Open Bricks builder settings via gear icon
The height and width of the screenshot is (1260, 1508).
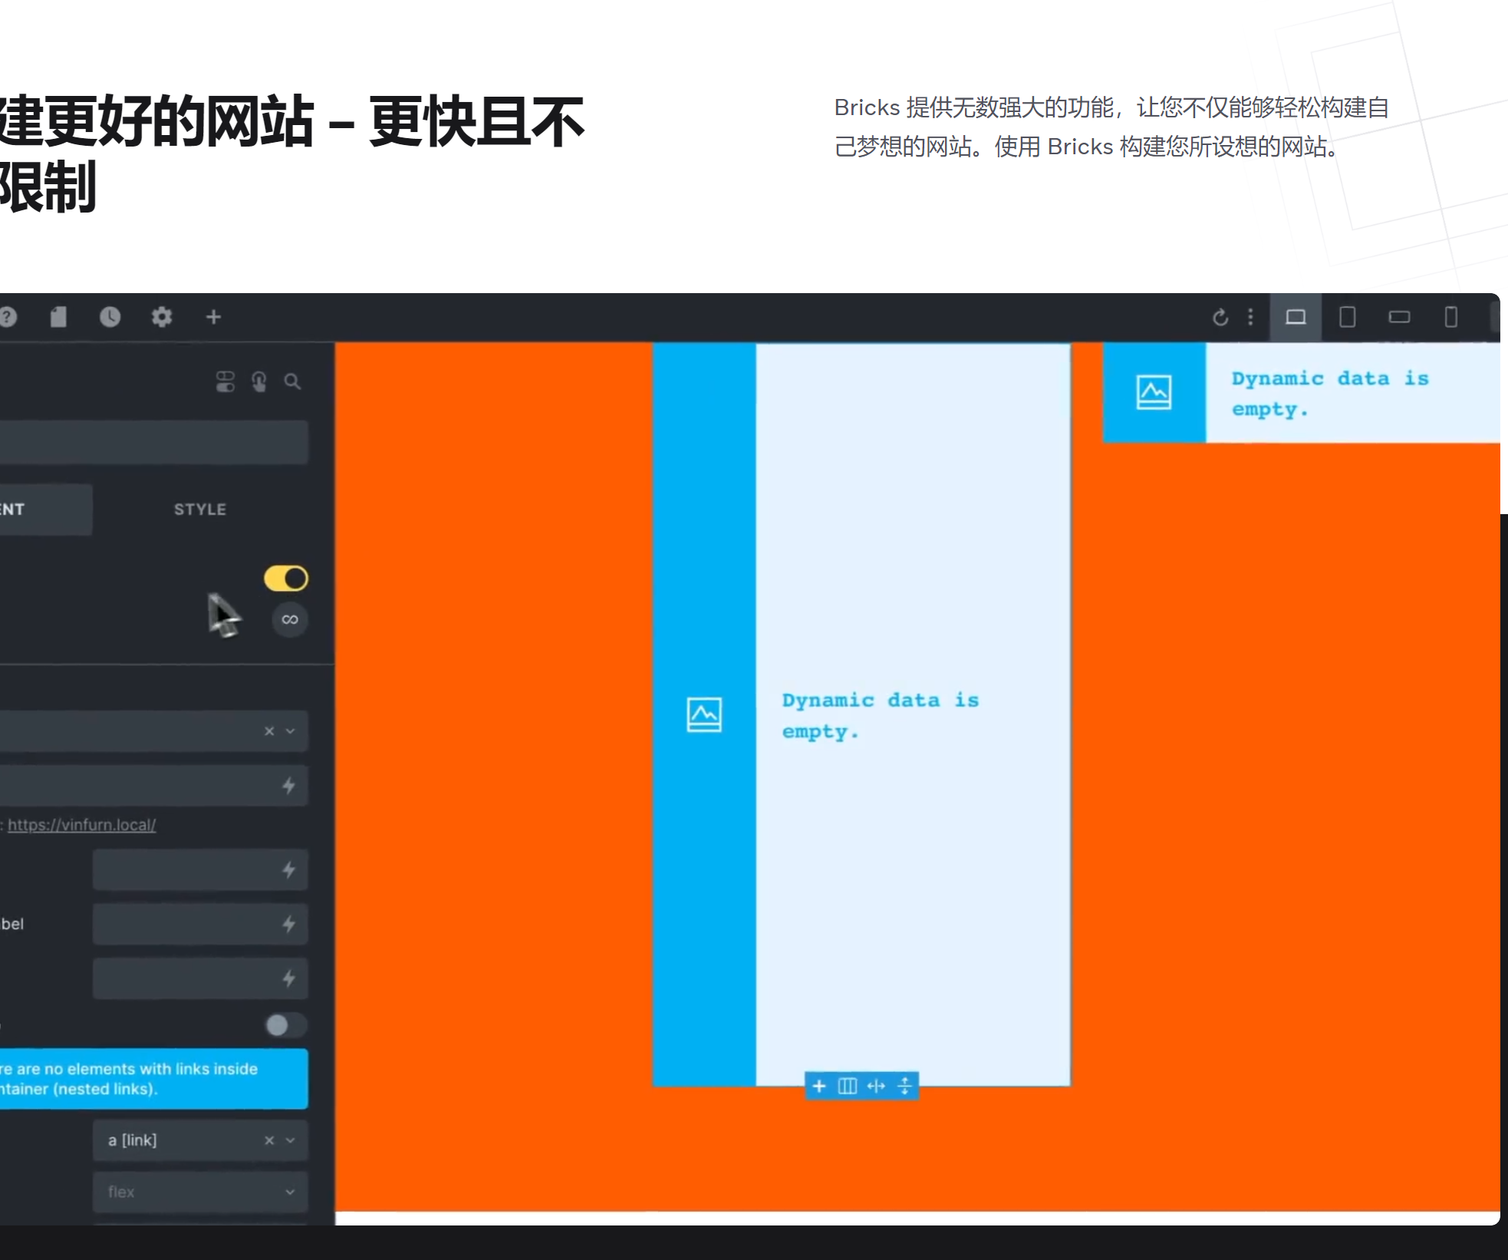pyautogui.click(x=162, y=317)
